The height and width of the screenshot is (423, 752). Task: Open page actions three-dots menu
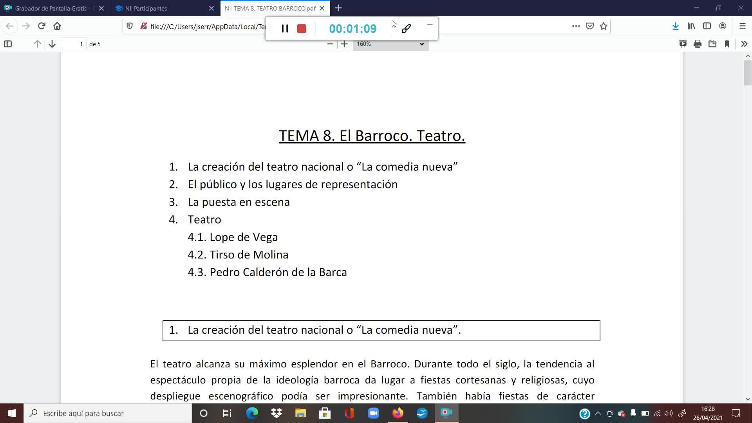pos(576,26)
